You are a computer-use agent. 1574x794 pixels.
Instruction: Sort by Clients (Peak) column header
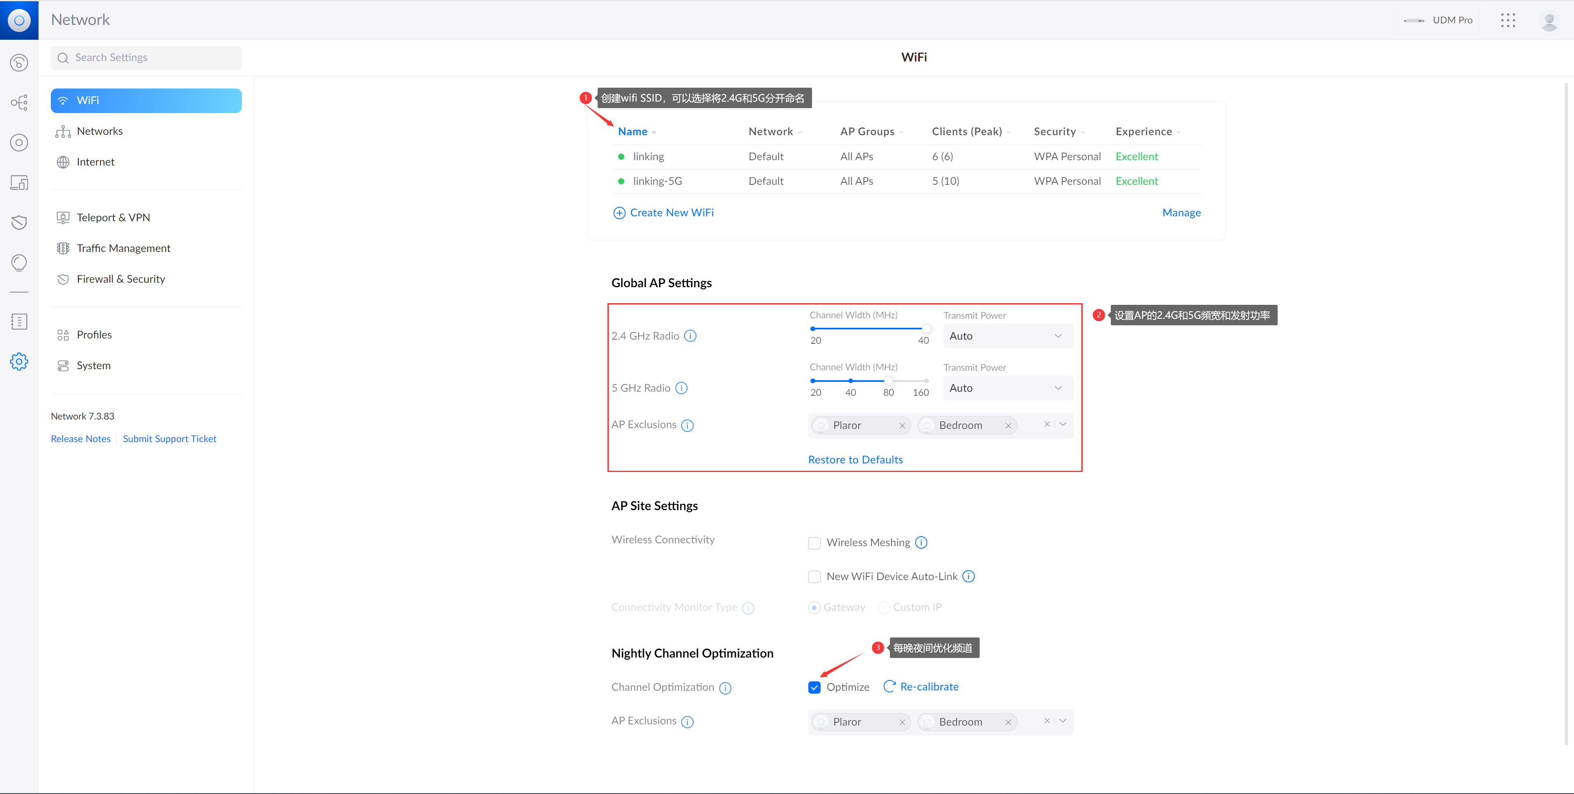971,132
